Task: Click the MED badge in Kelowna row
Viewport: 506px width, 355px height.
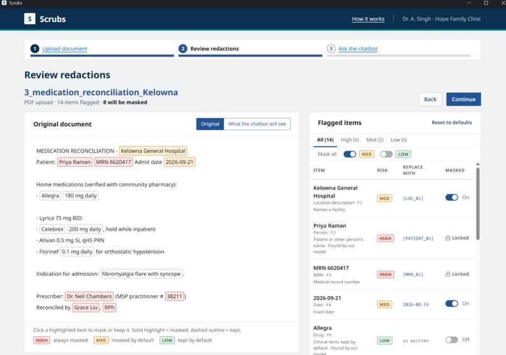Action: point(384,199)
